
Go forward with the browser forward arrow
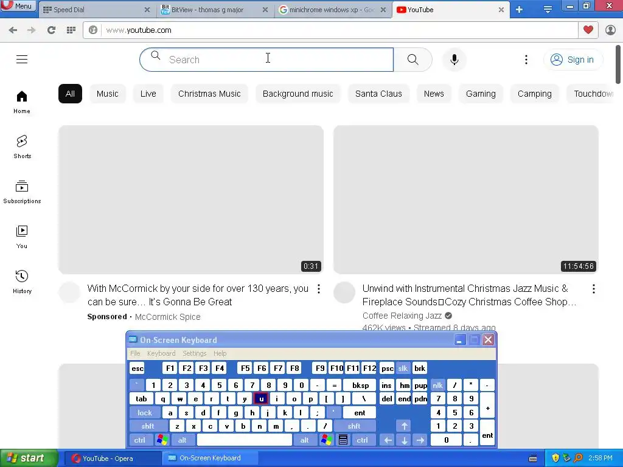point(32,30)
